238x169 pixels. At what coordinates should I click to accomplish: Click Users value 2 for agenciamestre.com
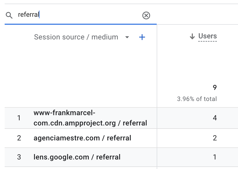(215, 138)
